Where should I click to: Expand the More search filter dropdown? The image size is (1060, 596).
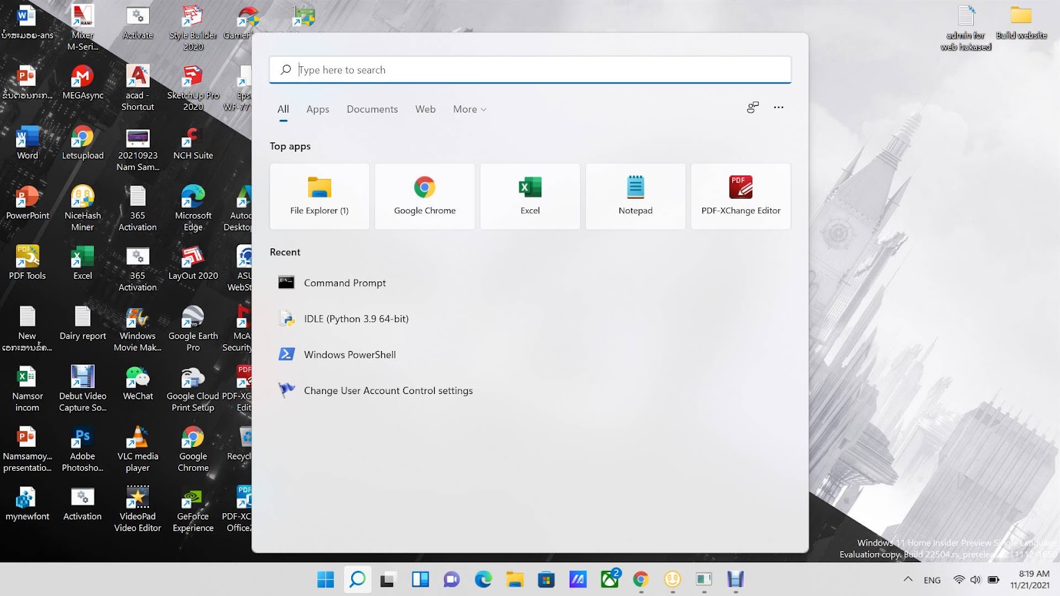click(x=470, y=109)
